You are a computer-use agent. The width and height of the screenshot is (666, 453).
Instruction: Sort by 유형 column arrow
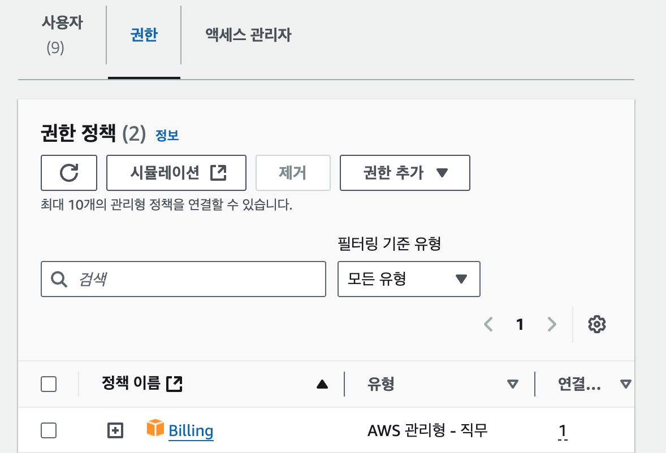point(513,385)
